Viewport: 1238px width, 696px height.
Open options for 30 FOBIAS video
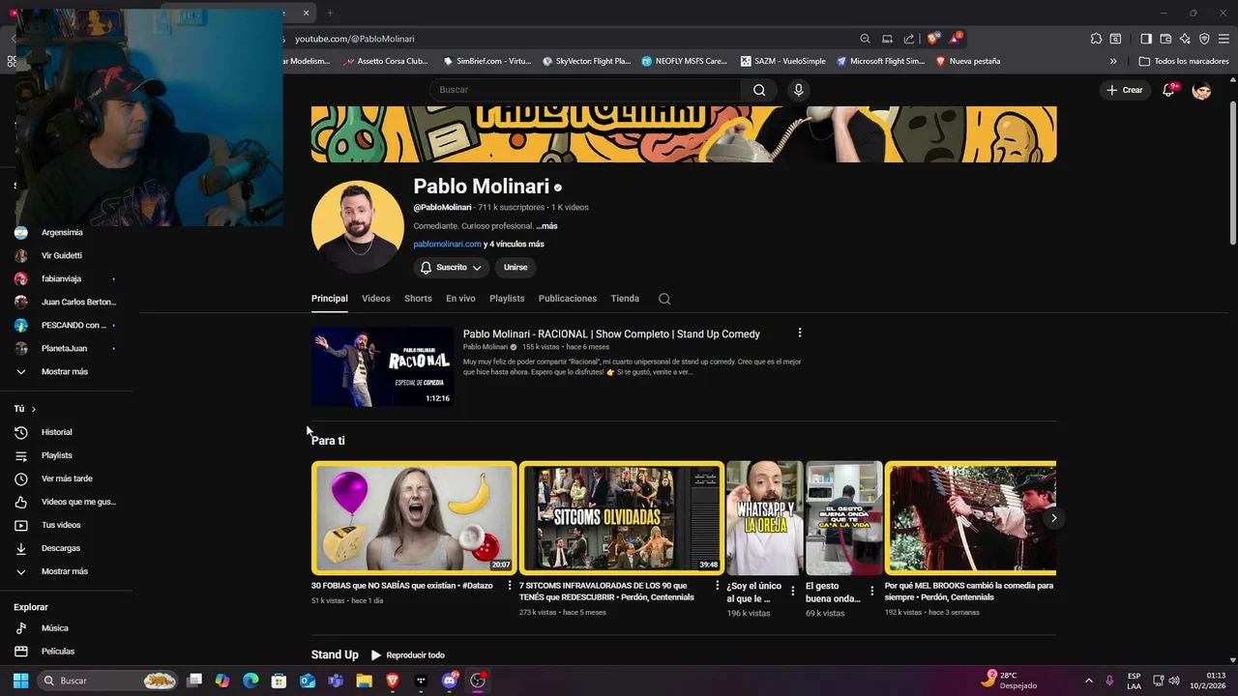point(510,586)
